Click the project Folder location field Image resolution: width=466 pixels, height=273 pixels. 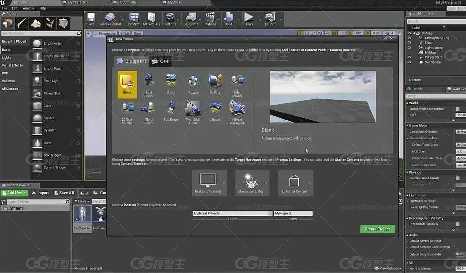tap(232, 213)
